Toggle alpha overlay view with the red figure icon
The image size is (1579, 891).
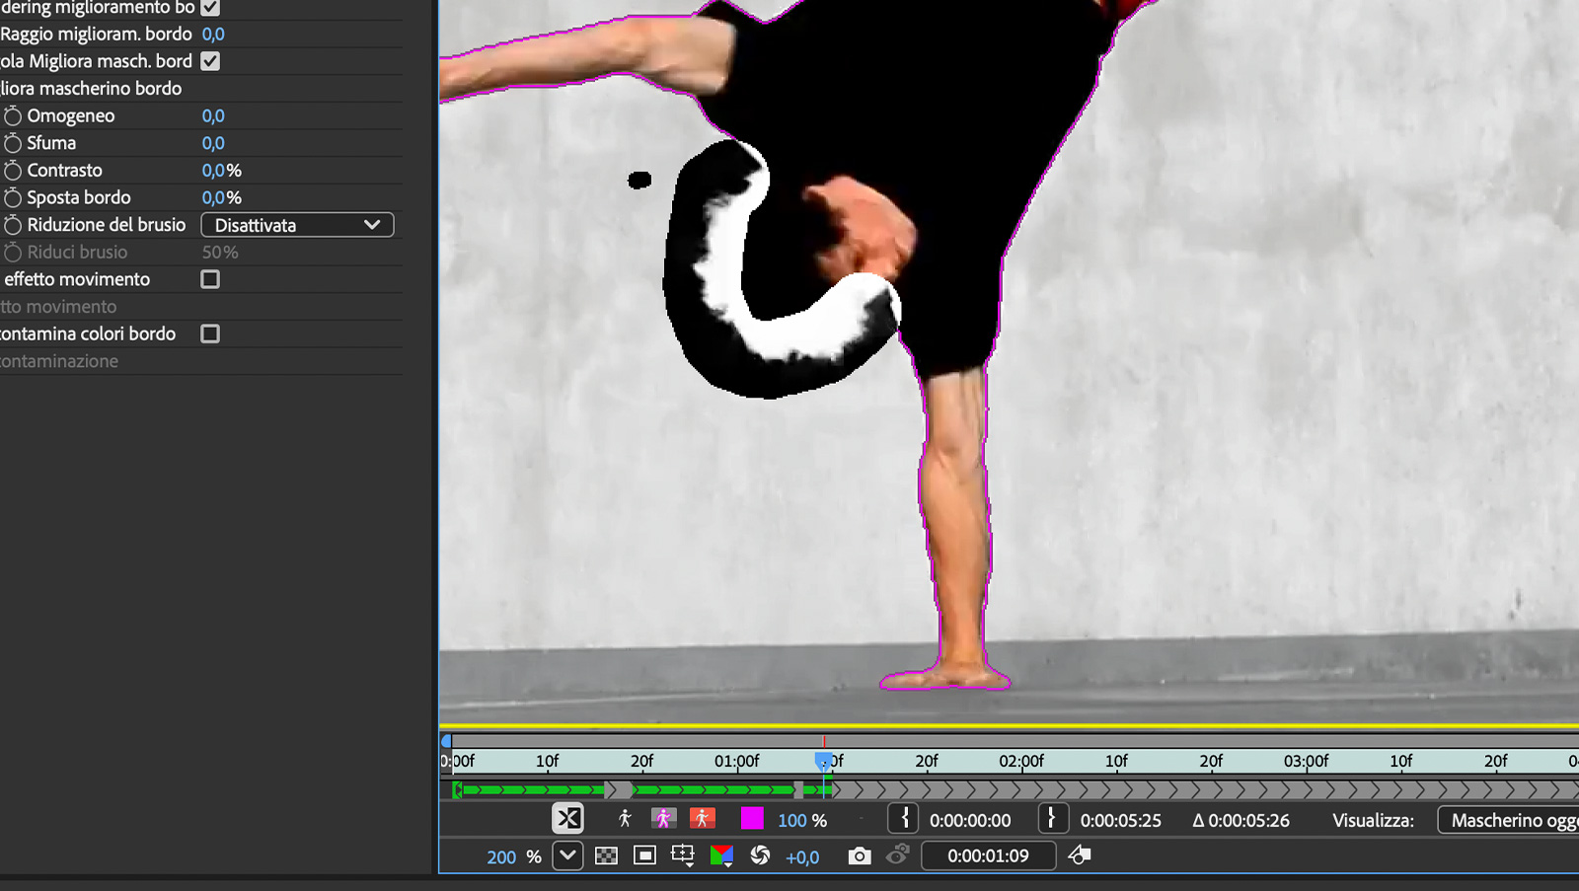pos(702,819)
